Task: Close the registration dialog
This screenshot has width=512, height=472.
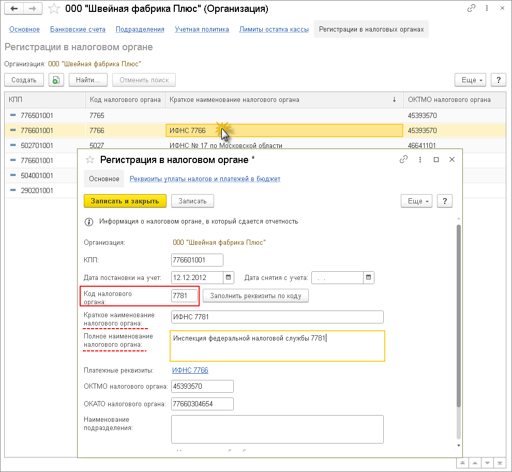Action: click(452, 159)
